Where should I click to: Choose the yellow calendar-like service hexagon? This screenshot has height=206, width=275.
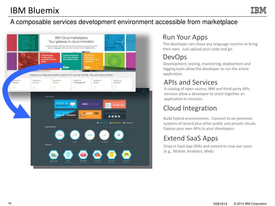point(126,155)
